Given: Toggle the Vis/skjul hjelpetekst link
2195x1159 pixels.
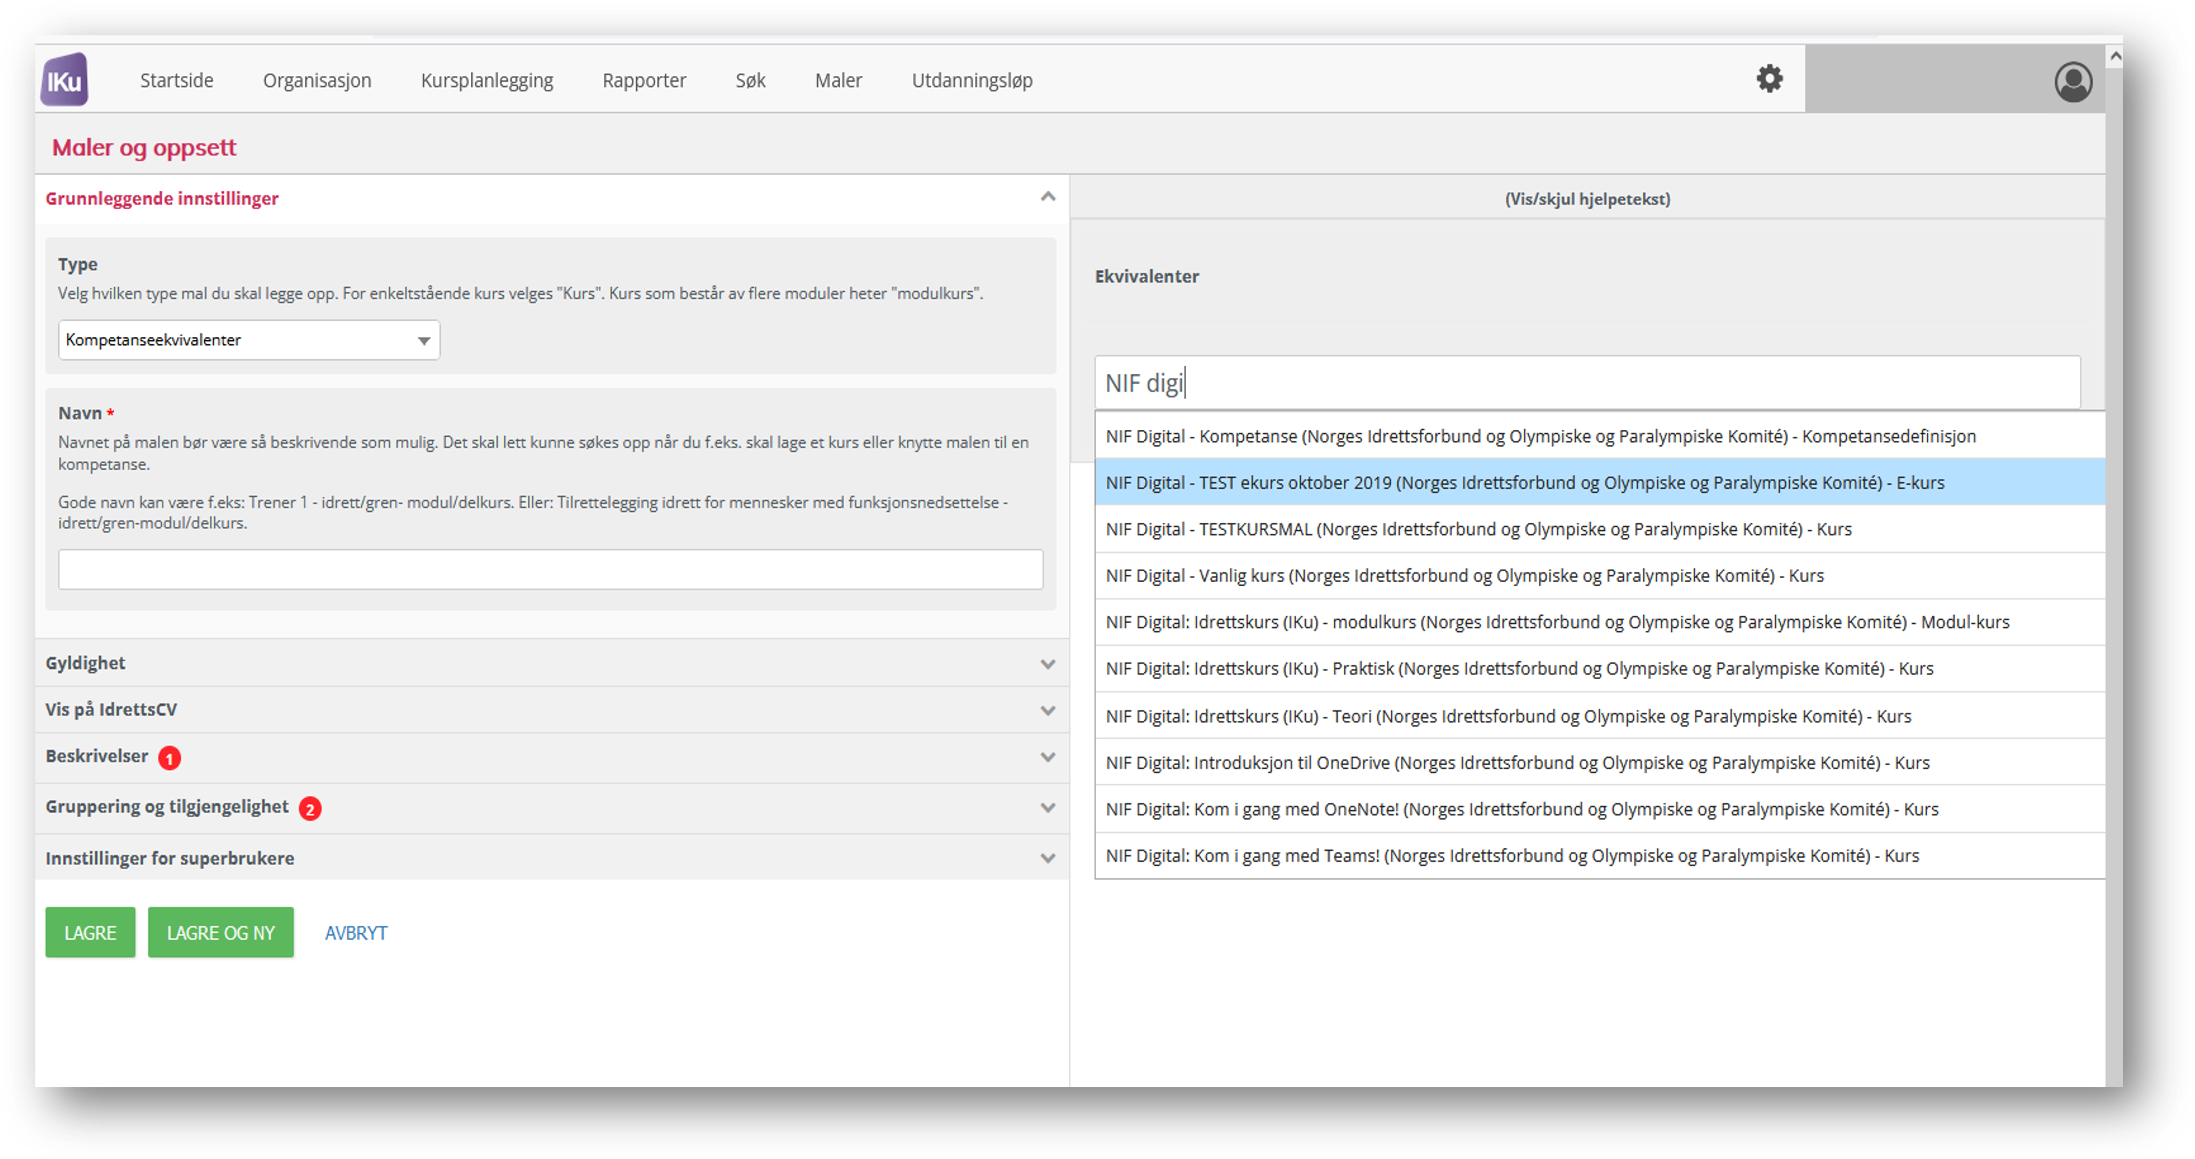Looking at the screenshot, I should point(1587,198).
